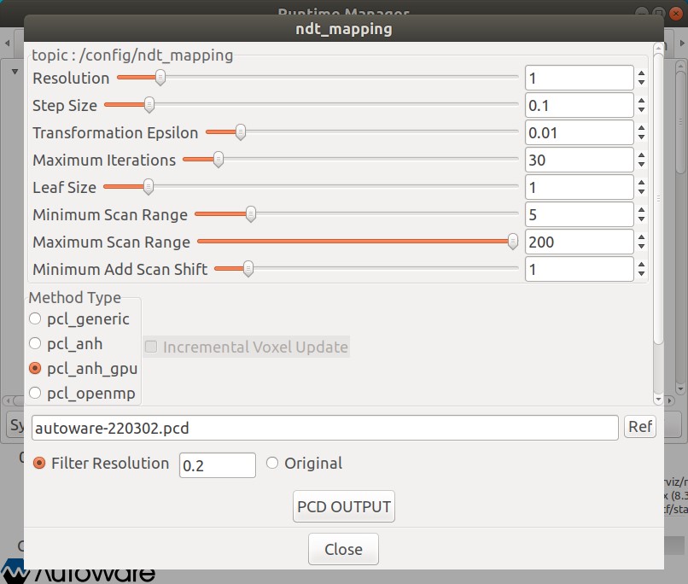
Task: Click the autoware-220302.pcd file path field
Action: coord(325,428)
